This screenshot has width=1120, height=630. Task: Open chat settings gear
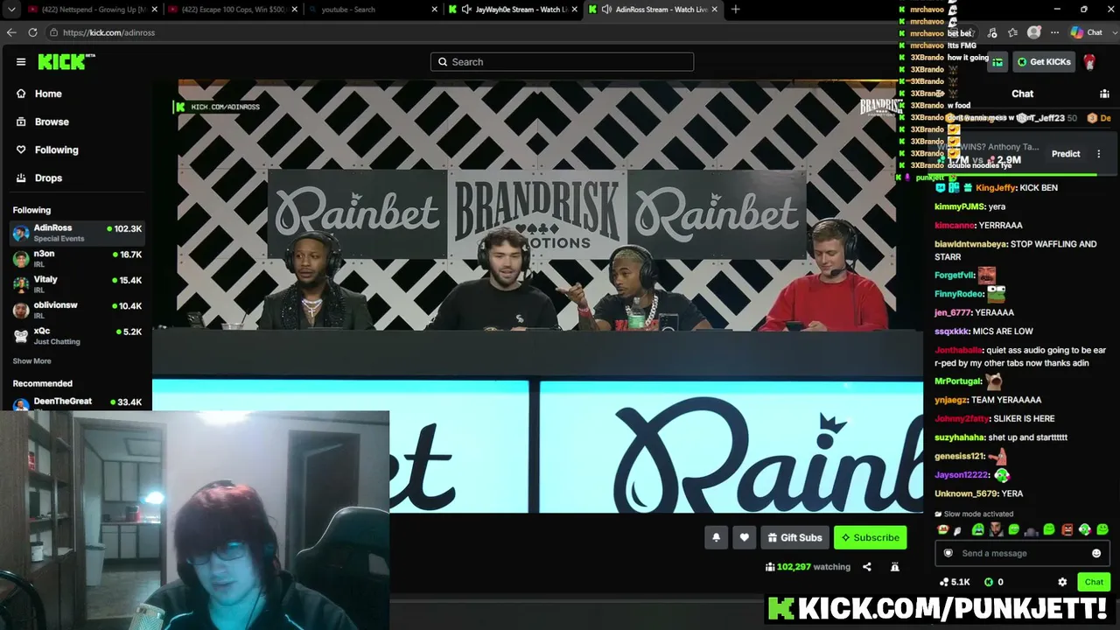1062,582
